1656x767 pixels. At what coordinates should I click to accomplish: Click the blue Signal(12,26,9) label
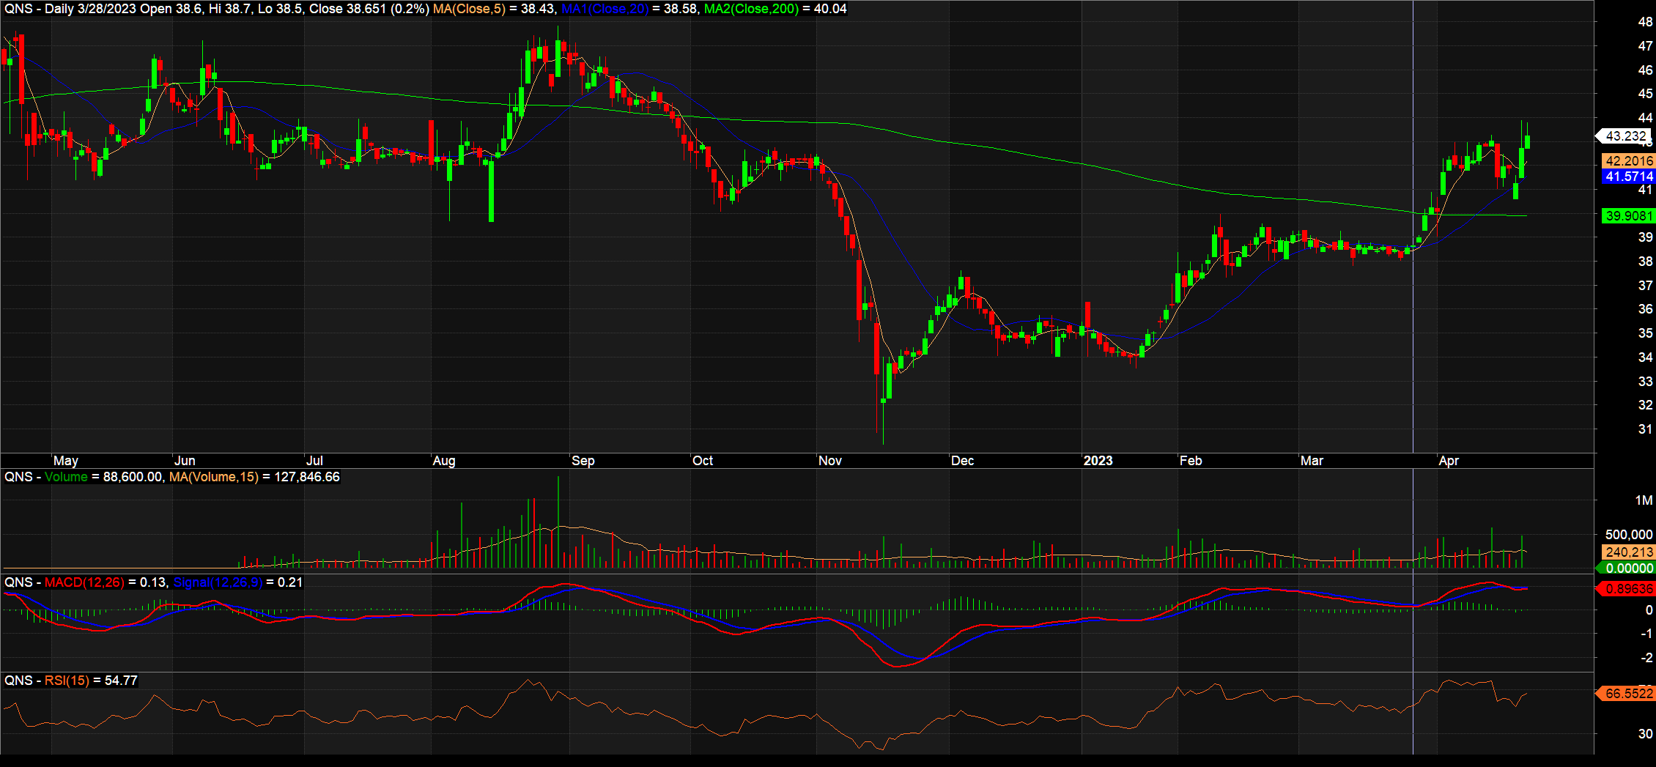click(x=218, y=582)
